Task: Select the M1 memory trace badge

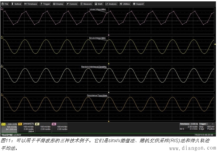Action: click(x=37, y=124)
